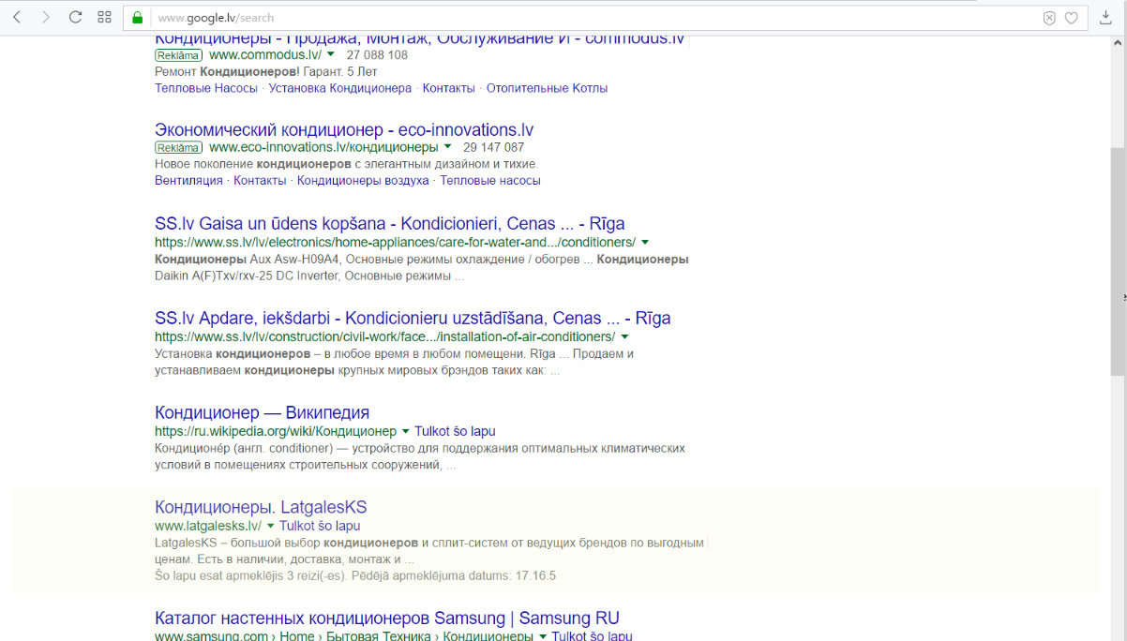Image resolution: width=1127 pixels, height=641 pixels.
Task: Open dropdown next to www.latgalesks.lv URL
Action: point(271,526)
